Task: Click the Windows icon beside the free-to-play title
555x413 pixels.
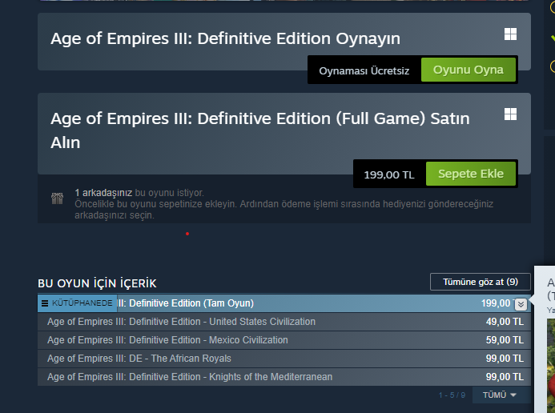Action: coord(510,34)
